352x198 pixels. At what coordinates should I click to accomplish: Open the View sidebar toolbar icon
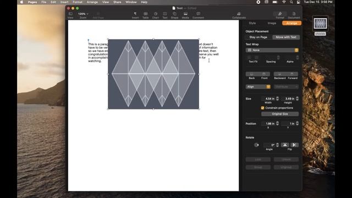[x=70, y=14]
